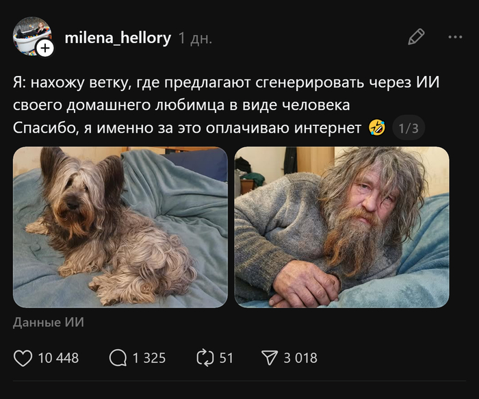Click the 1/3 thread indicator
The image size is (479, 399).
[x=409, y=128]
